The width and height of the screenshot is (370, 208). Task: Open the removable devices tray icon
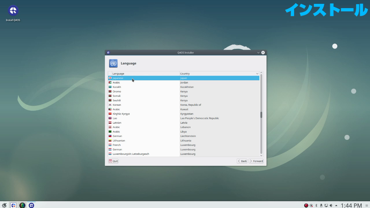[x=321, y=205]
